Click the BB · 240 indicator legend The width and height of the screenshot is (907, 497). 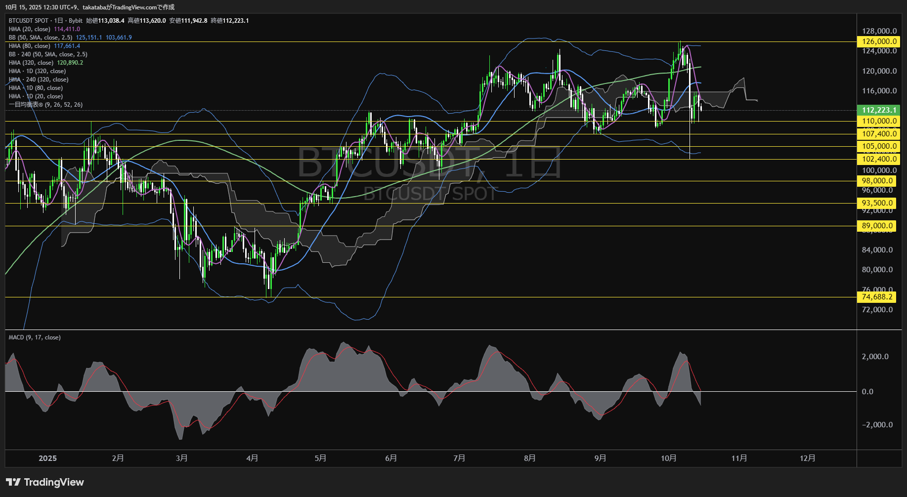(x=48, y=54)
